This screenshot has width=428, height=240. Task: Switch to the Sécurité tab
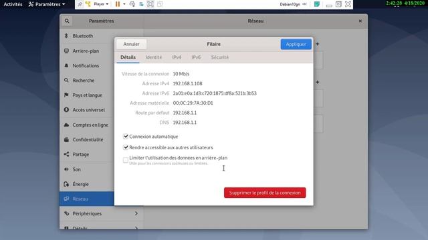coord(220,57)
